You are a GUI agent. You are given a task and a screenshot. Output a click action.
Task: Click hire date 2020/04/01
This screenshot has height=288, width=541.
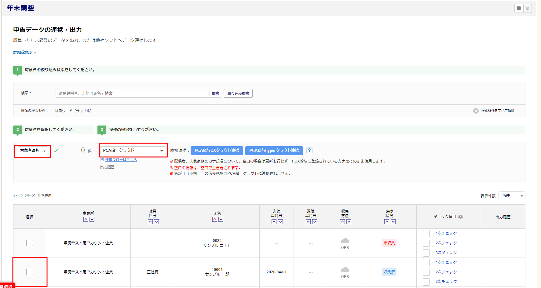(x=276, y=272)
